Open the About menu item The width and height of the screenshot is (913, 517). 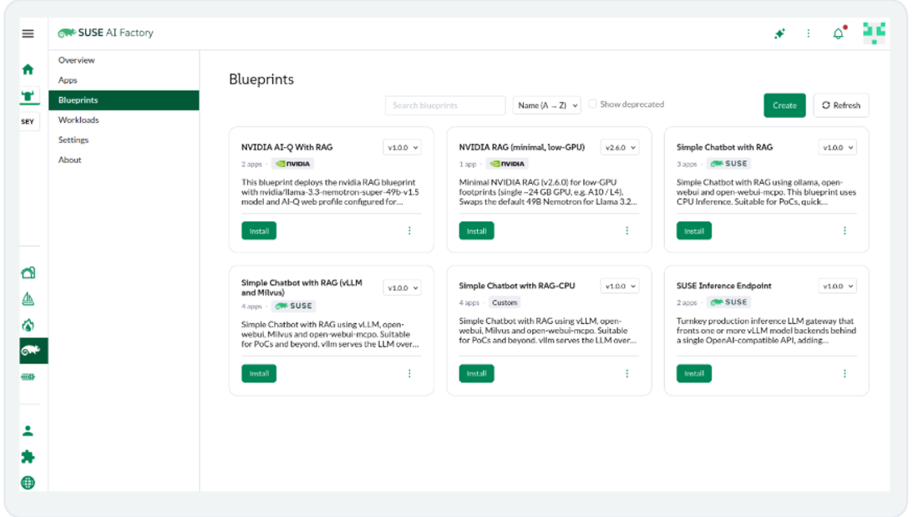(x=124, y=160)
